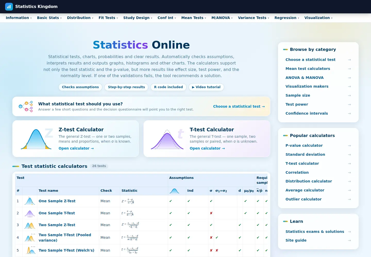The height and width of the screenshot is (257, 371).
Task: Open the Mean Tests menu
Action: coord(194,18)
